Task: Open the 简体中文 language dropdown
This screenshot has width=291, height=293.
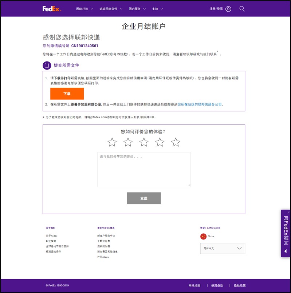Action: click(x=223, y=248)
